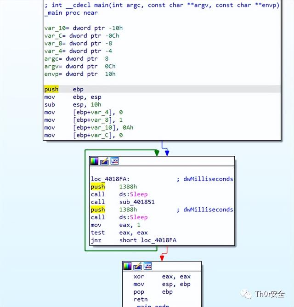The height and width of the screenshot is (307, 294).
Task: Click mov esp, ebp instruction
Action: (x=162, y=284)
